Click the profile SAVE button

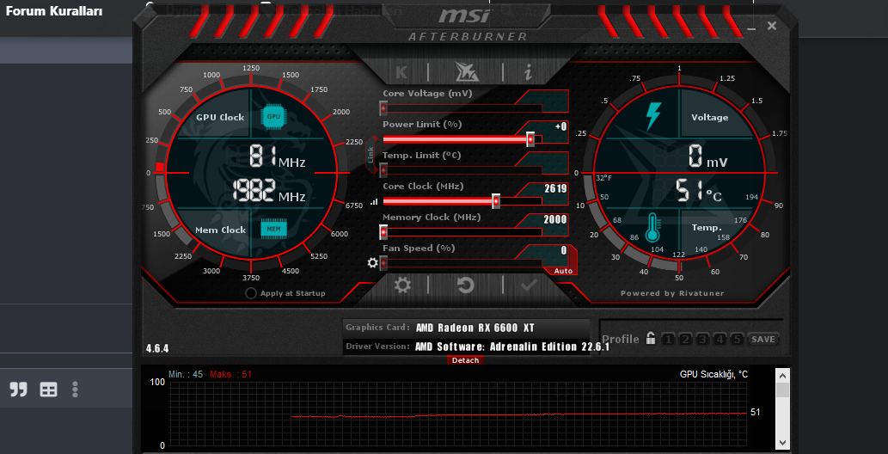coord(762,340)
